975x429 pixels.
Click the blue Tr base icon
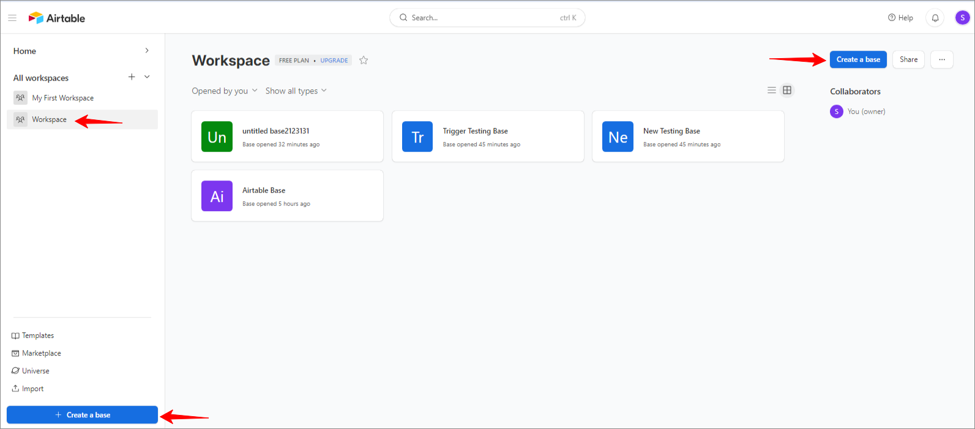tap(417, 136)
